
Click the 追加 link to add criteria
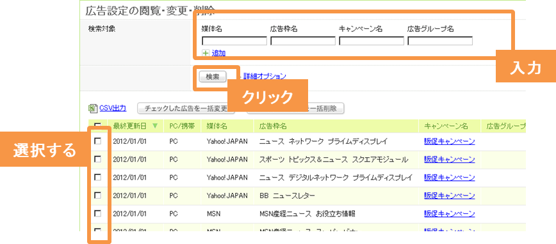tap(218, 53)
